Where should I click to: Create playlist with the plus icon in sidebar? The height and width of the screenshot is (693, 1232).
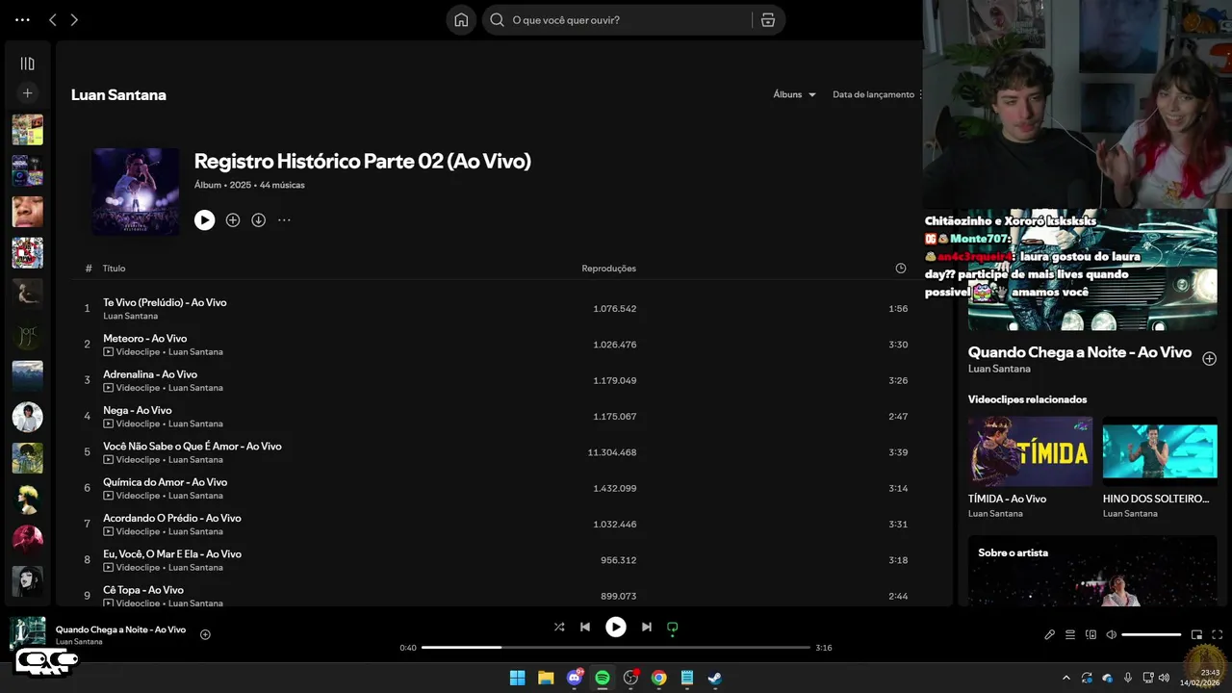(27, 93)
